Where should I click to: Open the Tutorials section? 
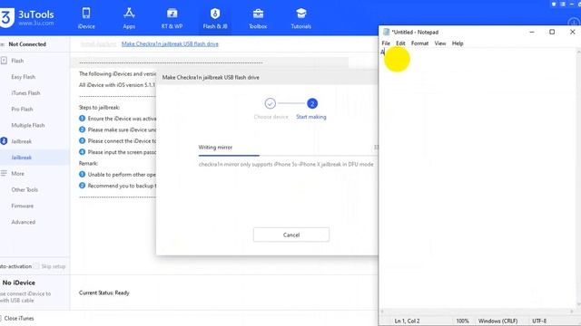point(300,18)
